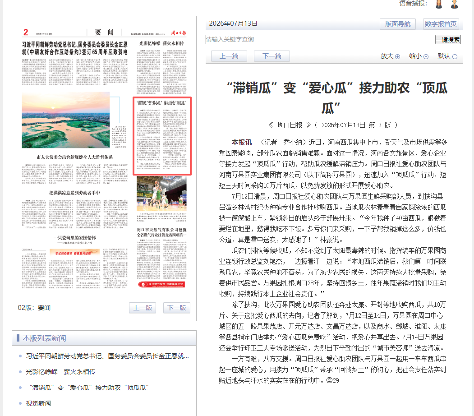
Task: Click the 放大 zoom-in plus icon
Action: pyautogui.click(x=397, y=56)
